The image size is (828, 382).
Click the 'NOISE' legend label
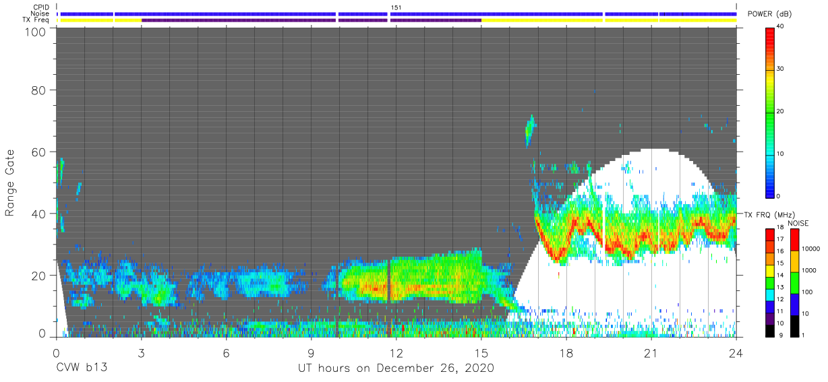(x=798, y=223)
